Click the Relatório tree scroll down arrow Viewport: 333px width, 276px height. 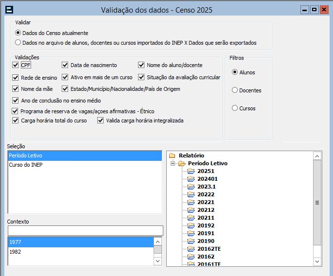coord(317,261)
